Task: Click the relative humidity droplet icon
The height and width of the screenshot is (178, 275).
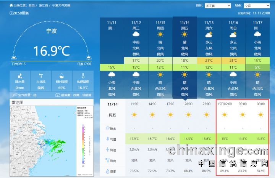Action: click(x=61, y=76)
